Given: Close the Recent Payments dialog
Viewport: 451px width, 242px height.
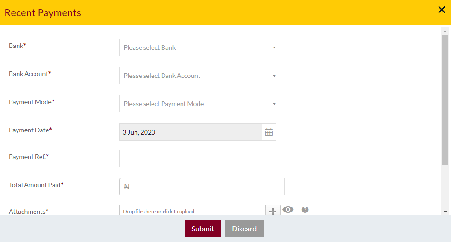Looking at the screenshot, I should coord(441,10).
